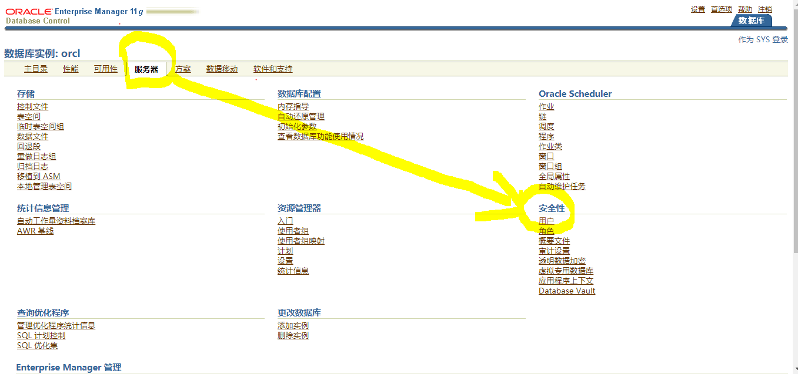Click the 链 link under Oracle Scheduler
This screenshot has height=374, width=798.
(543, 116)
